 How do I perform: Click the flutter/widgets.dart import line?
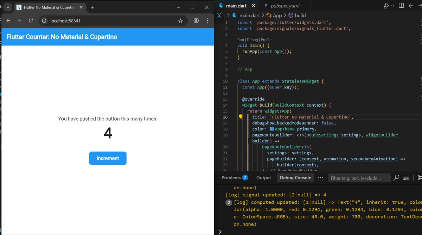tap(284, 22)
